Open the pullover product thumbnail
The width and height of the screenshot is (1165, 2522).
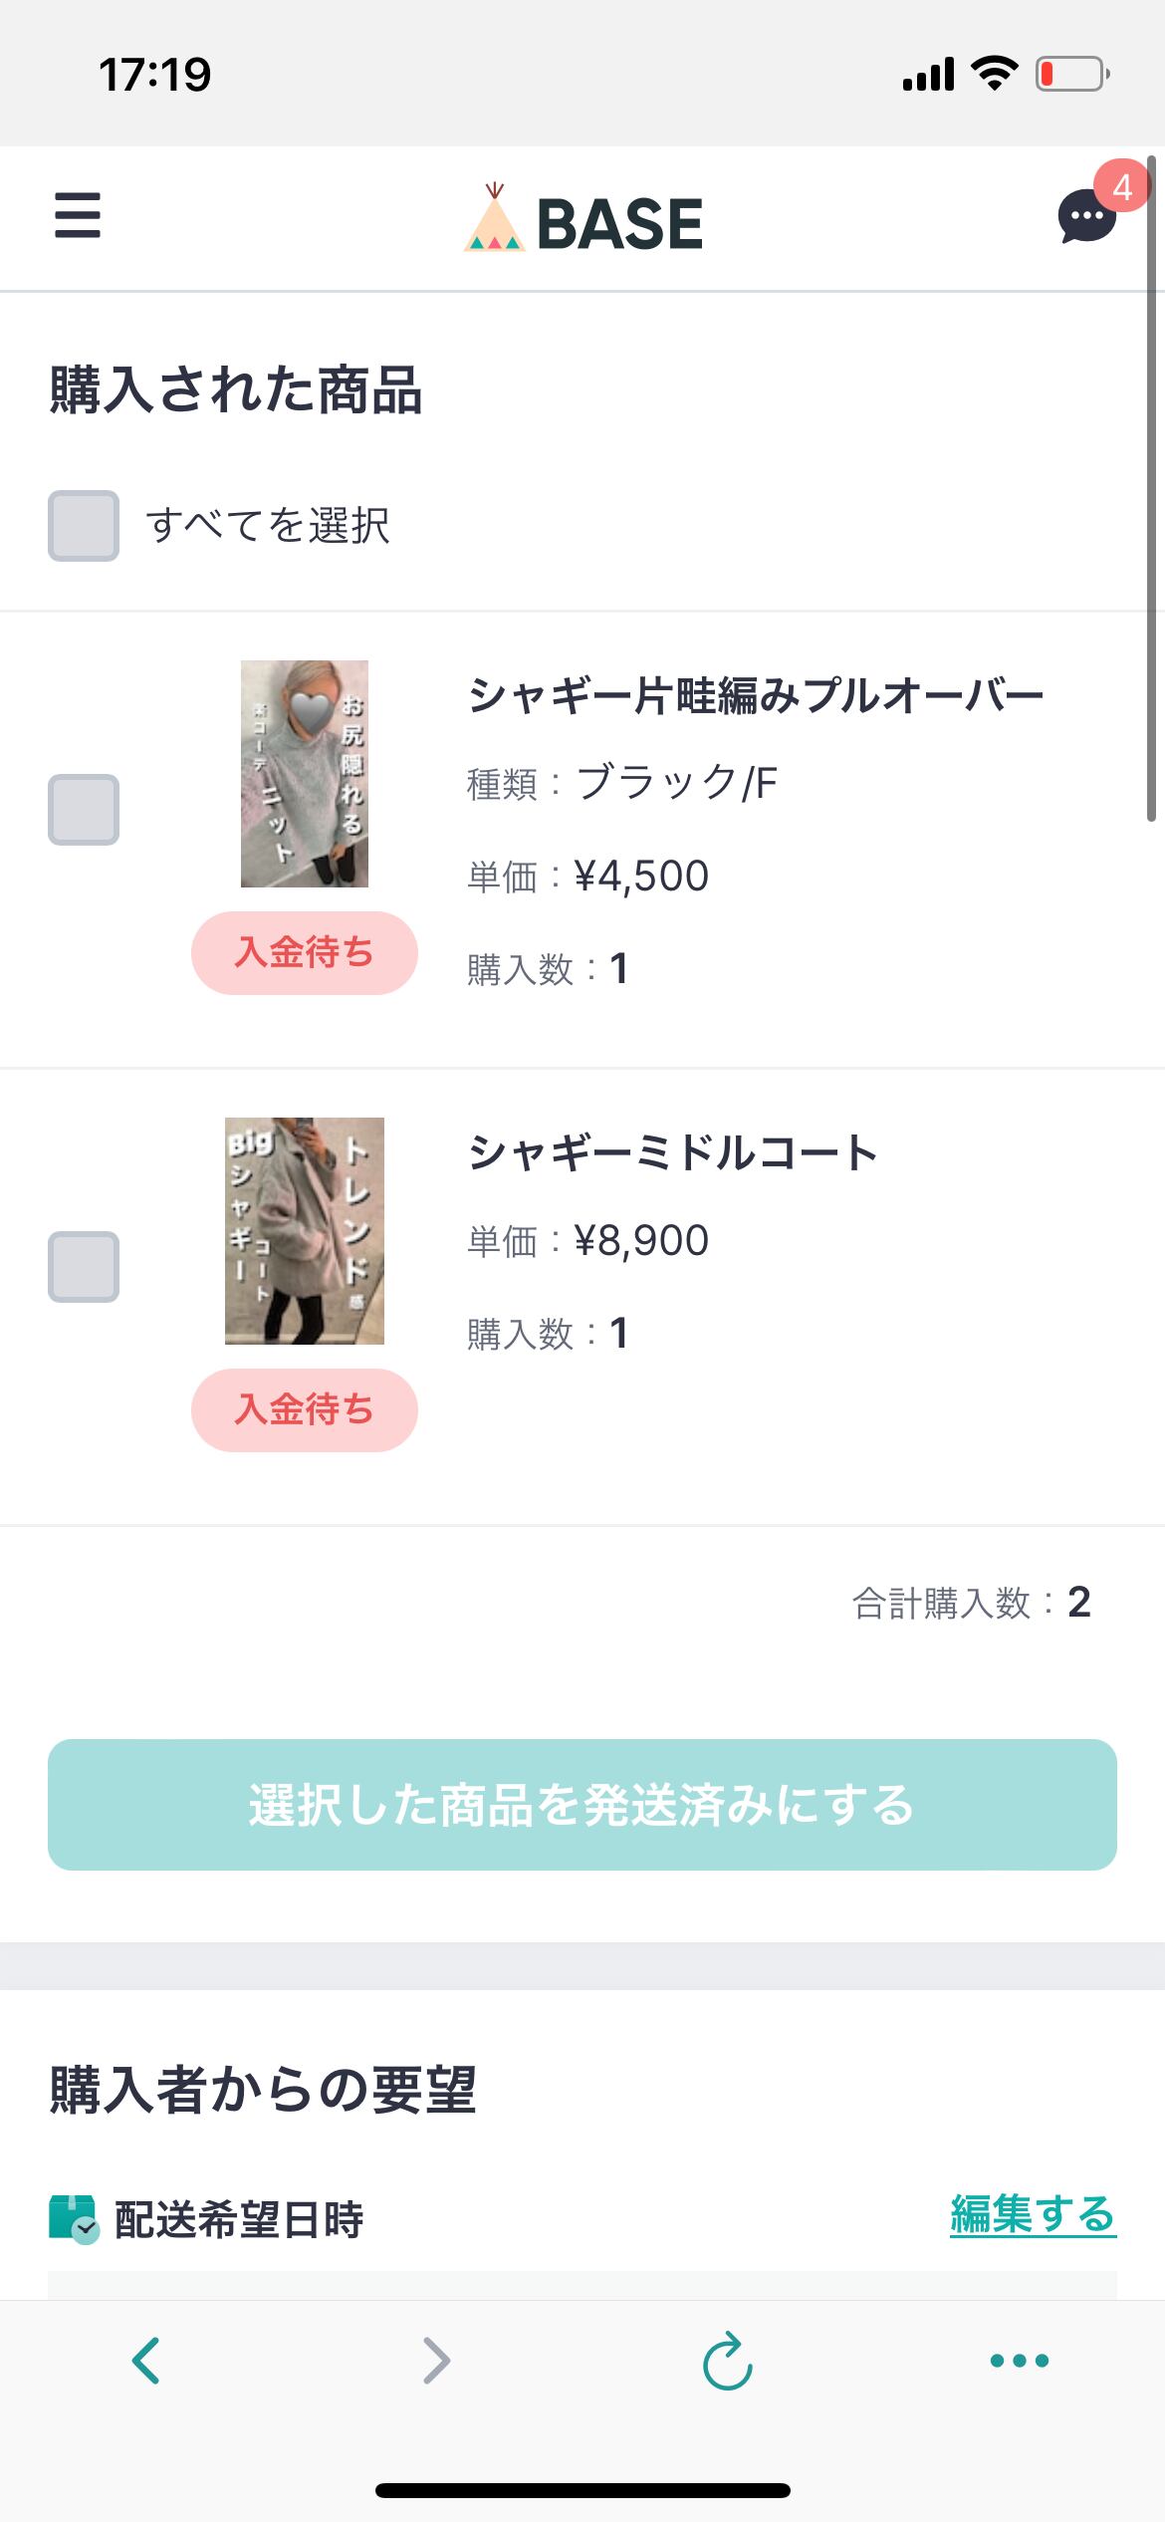point(305,773)
